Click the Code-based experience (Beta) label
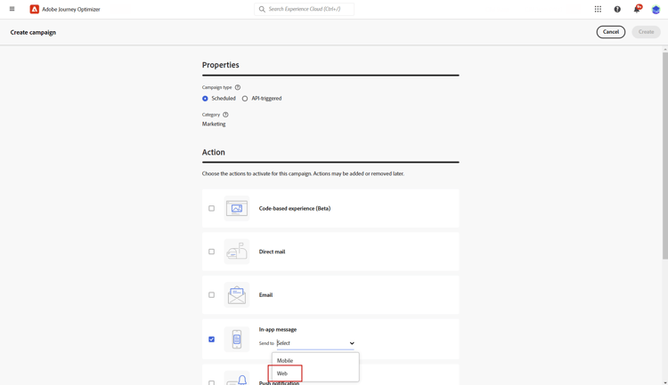The image size is (668, 385). [x=295, y=208]
